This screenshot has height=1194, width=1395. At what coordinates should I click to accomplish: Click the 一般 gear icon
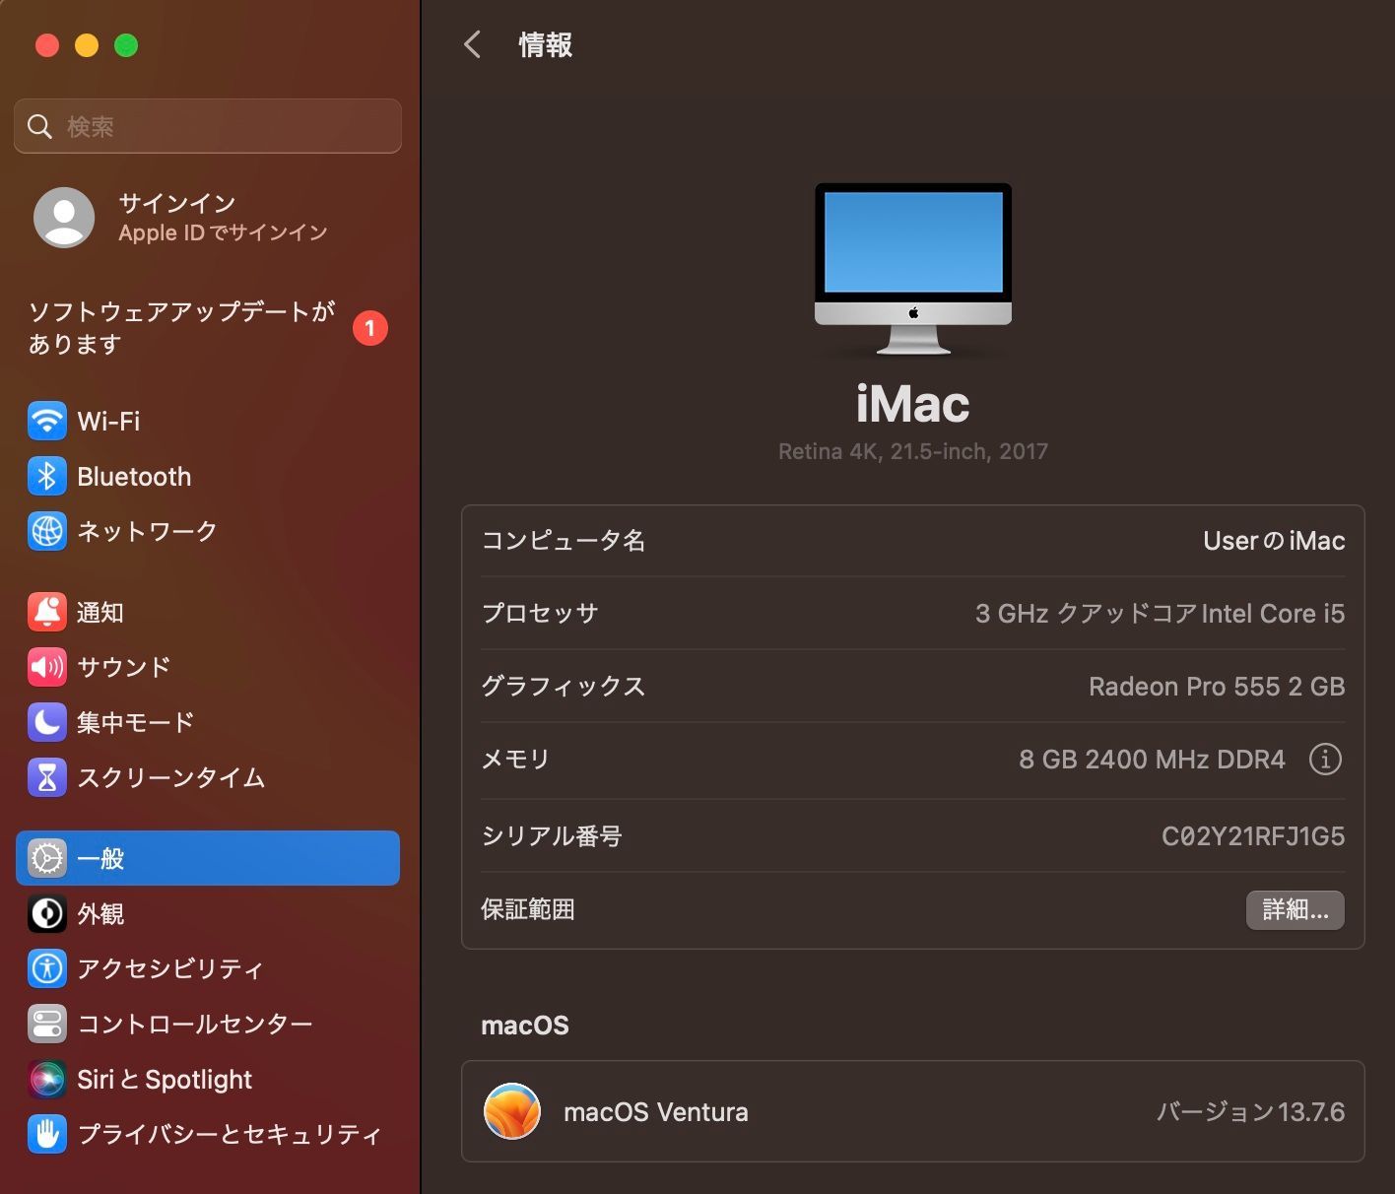point(47,858)
